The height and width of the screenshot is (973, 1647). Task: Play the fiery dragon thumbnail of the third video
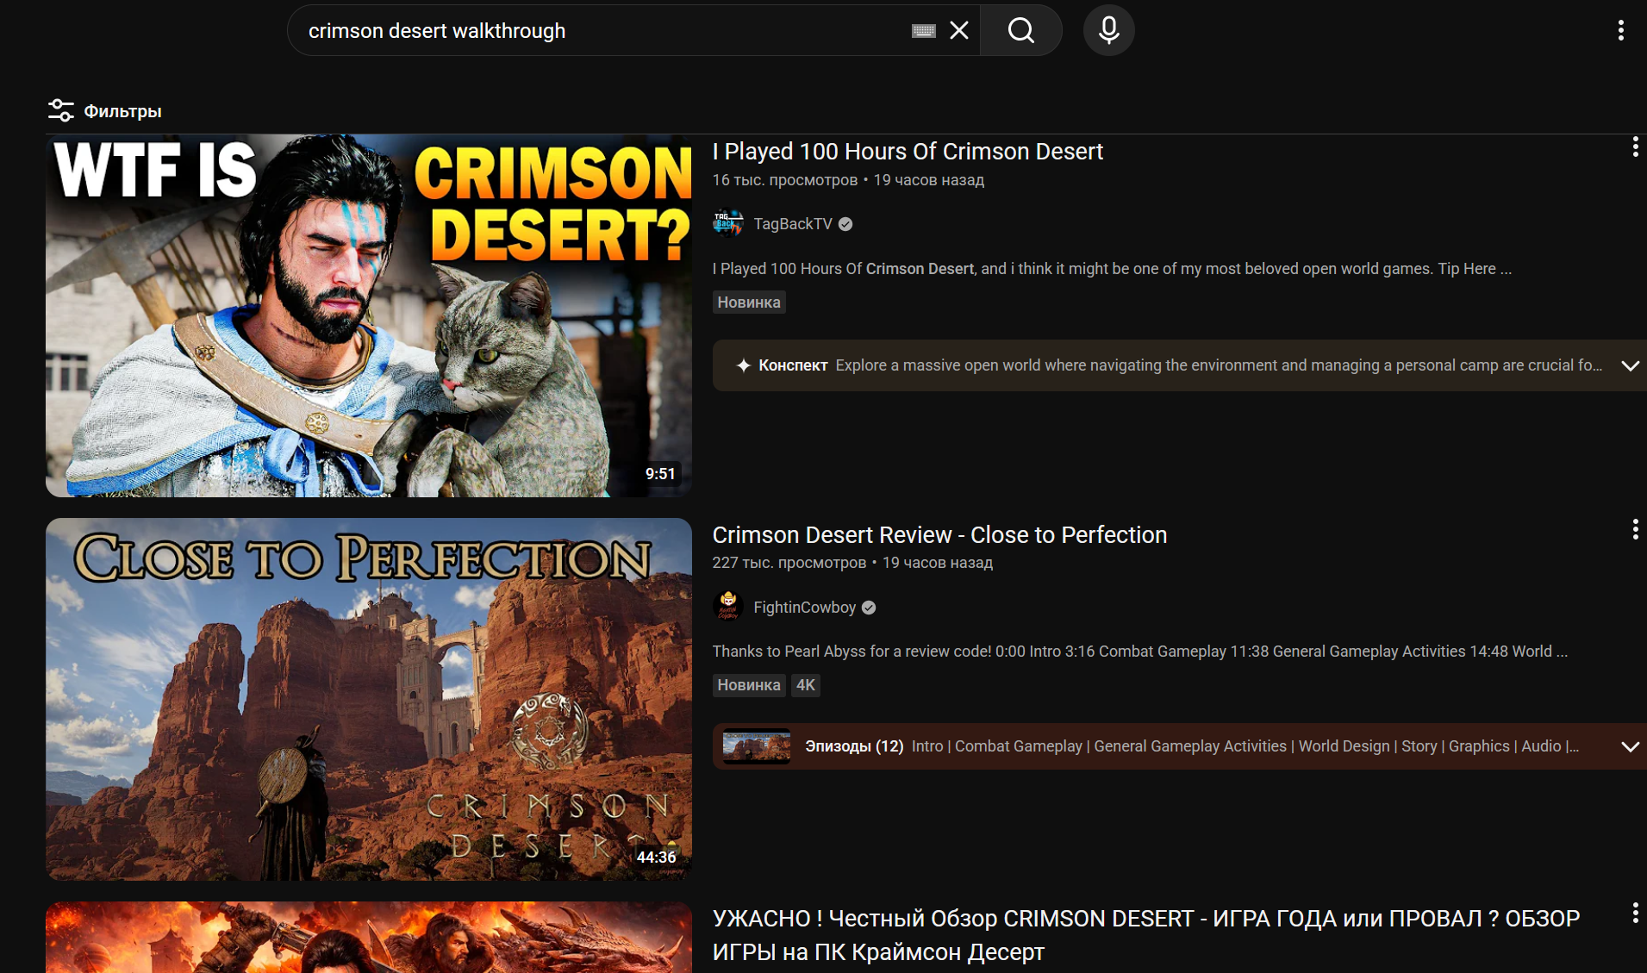pyautogui.click(x=369, y=938)
